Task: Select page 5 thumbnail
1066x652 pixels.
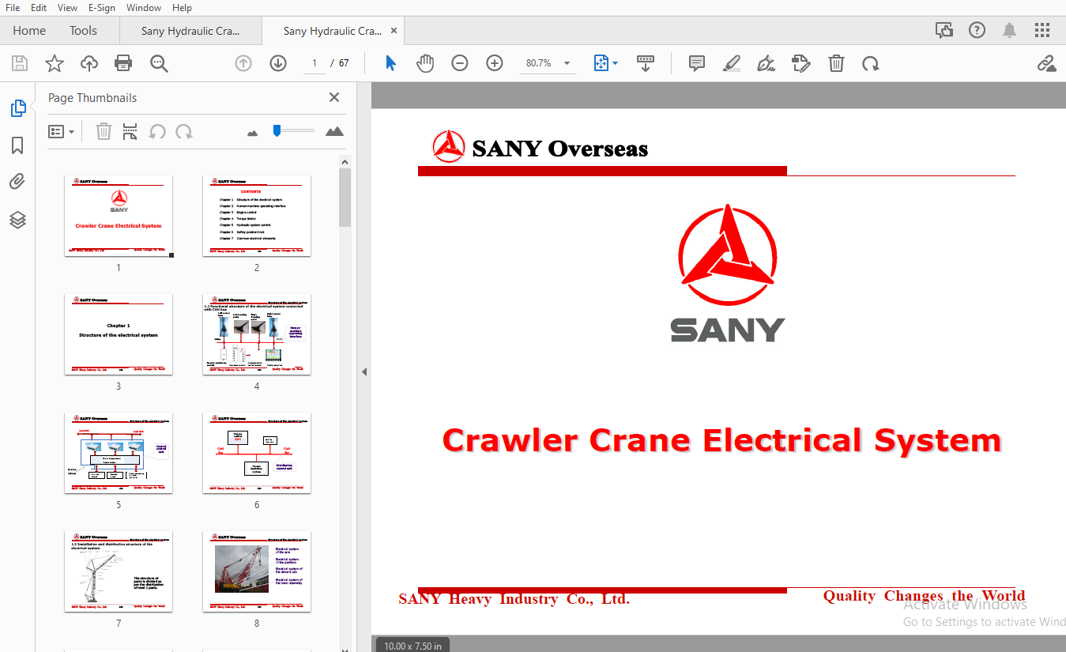Action: click(119, 453)
